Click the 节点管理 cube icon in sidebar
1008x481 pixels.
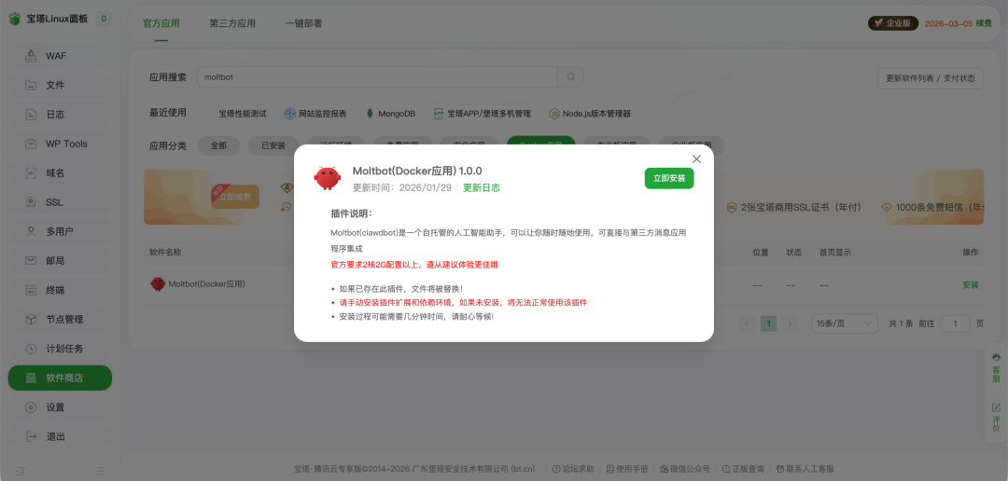click(x=30, y=319)
